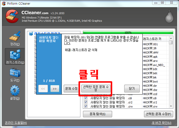
Task: Select the HKCR₩.b6t registry key row
Action: 150,73
